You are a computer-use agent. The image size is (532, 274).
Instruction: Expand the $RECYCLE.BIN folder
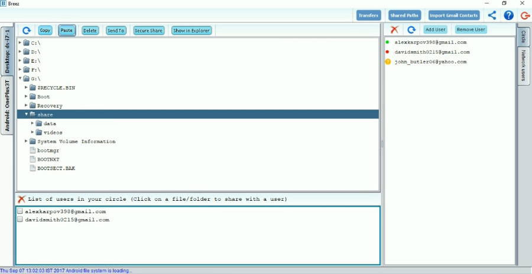26,87
